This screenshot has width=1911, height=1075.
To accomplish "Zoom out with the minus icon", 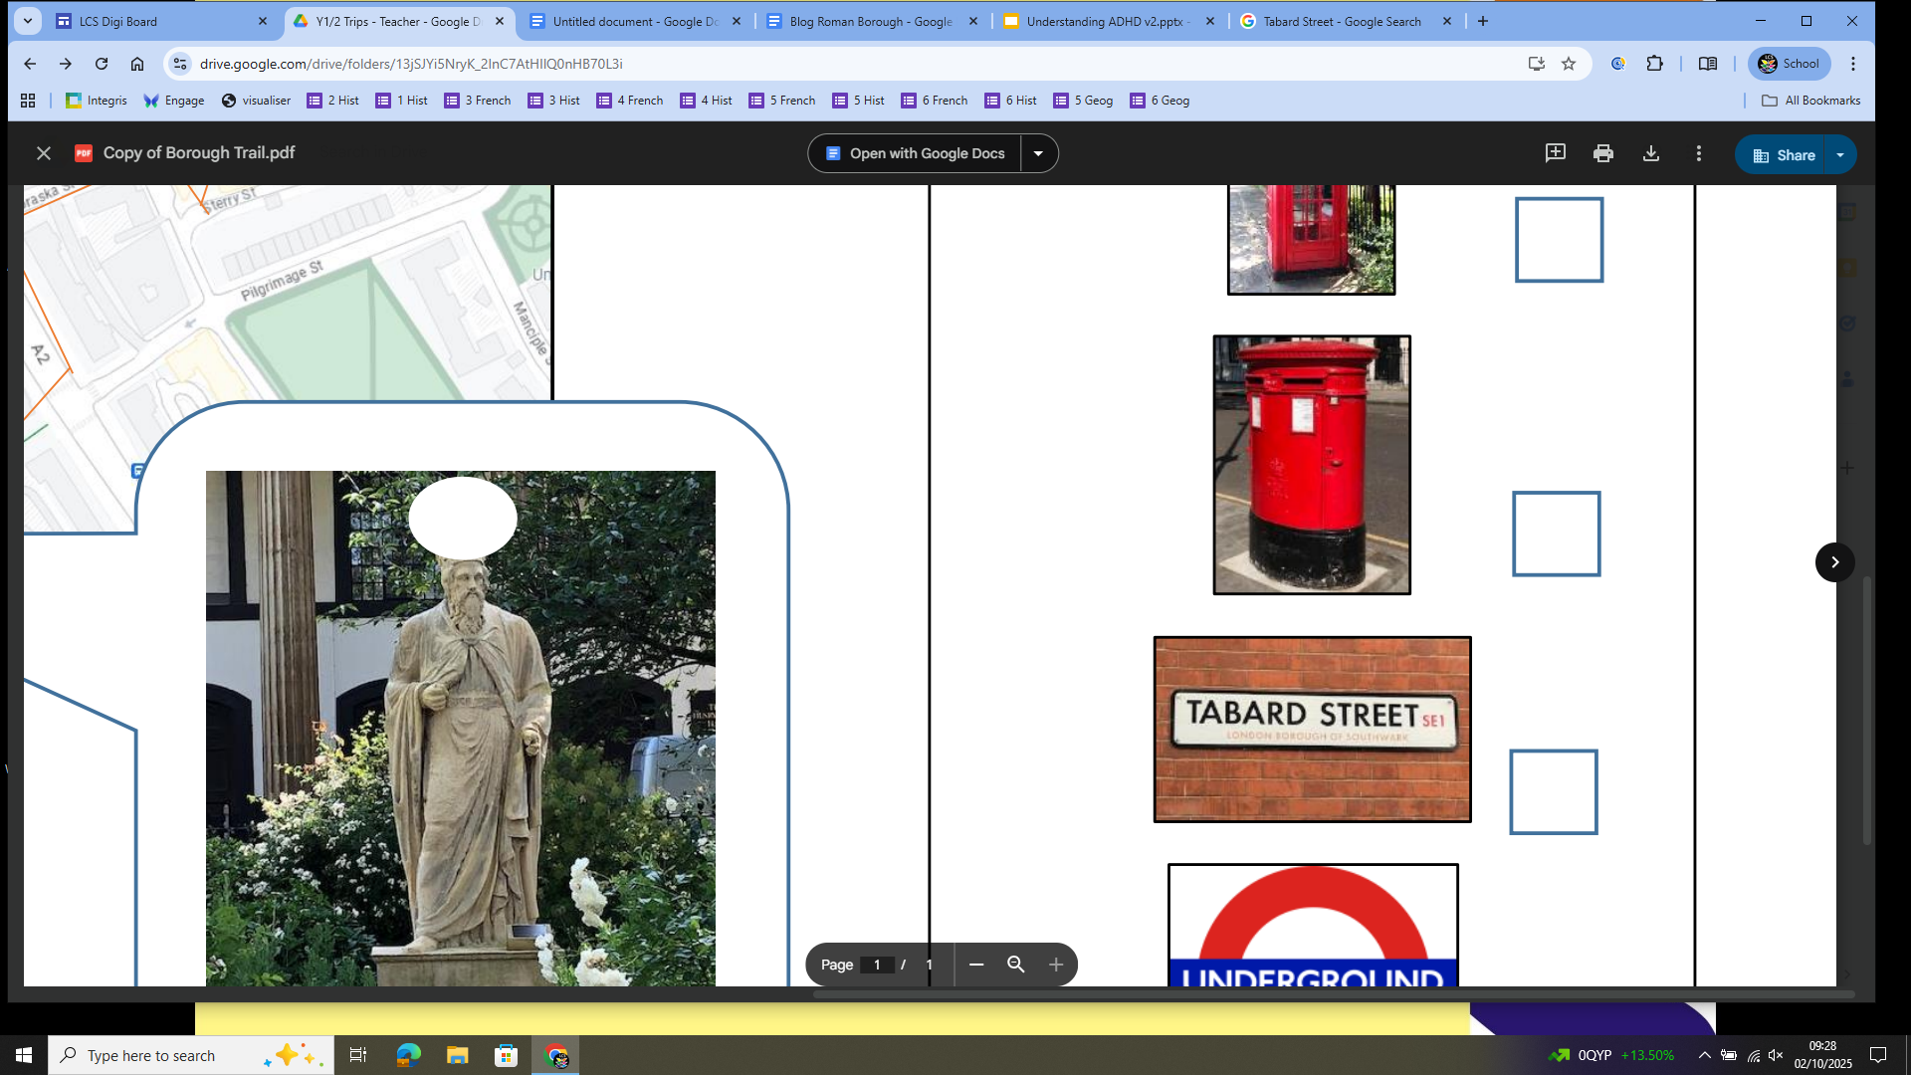I will click(x=976, y=965).
